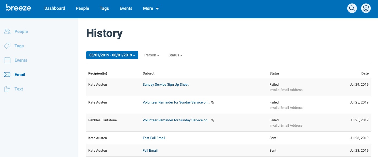Expand the Status filter dropdown
This screenshot has height=157, width=378.
175,55
